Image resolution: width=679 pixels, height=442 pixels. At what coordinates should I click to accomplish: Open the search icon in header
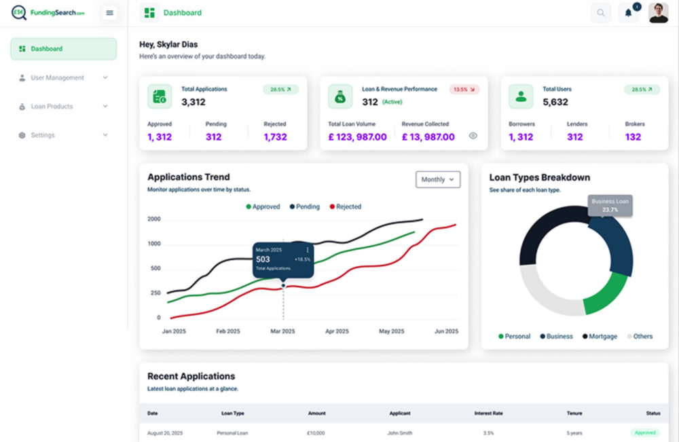601,12
